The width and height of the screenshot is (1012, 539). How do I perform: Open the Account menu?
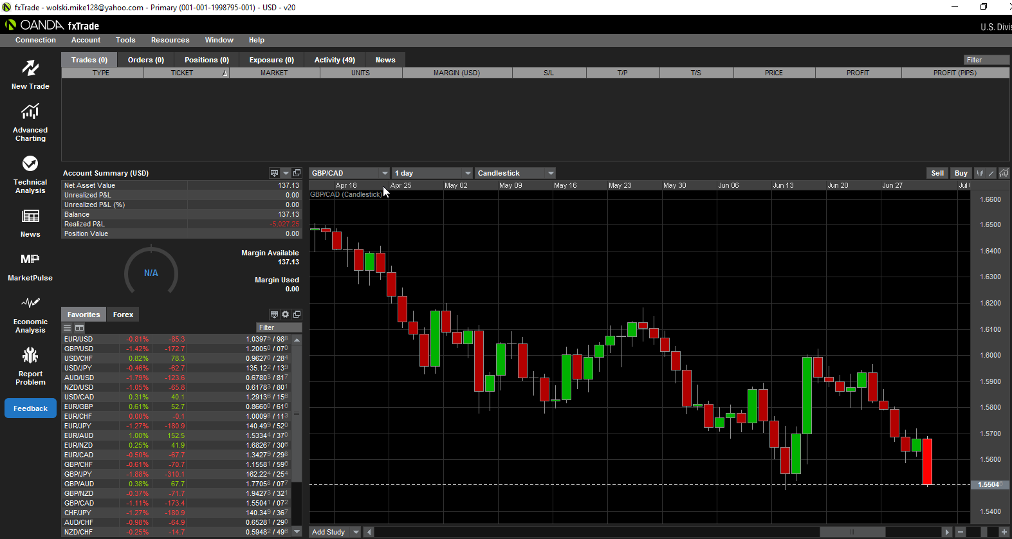[x=86, y=40]
